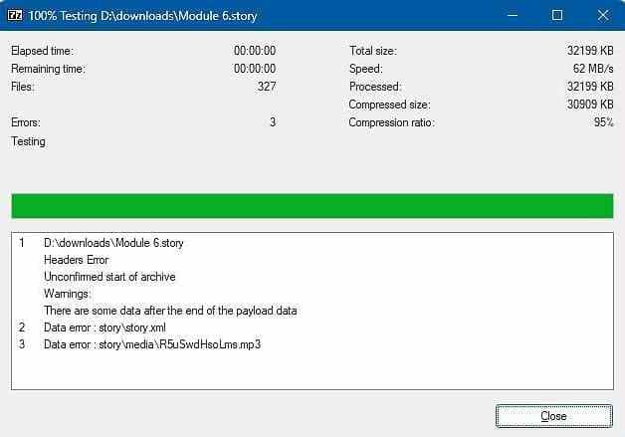This screenshot has width=625, height=437.
Task: Click the 'Elapsed time:' label
Action: (x=42, y=51)
